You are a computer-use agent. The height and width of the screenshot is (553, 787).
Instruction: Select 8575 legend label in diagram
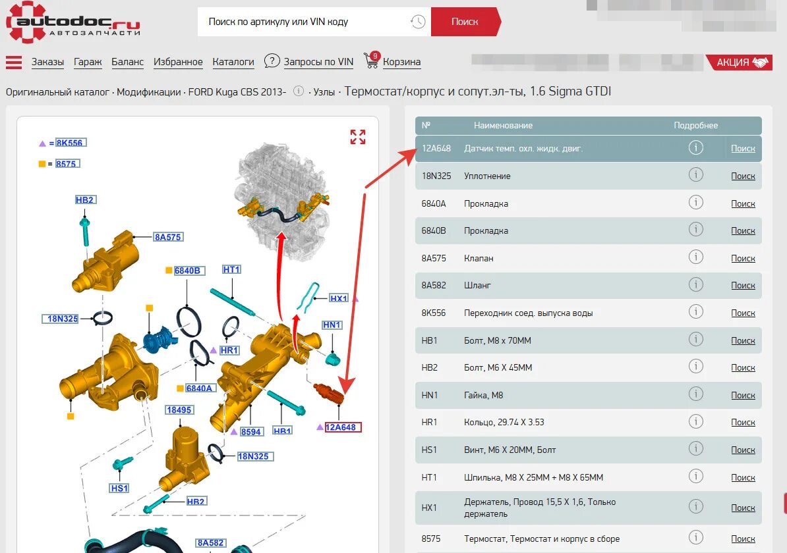coord(67,163)
